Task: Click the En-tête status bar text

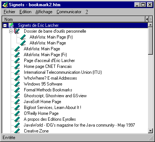Action: (9, 138)
